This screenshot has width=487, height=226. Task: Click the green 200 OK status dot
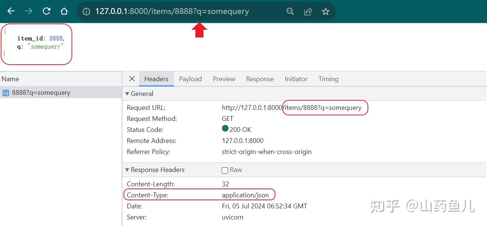tap(225, 128)
